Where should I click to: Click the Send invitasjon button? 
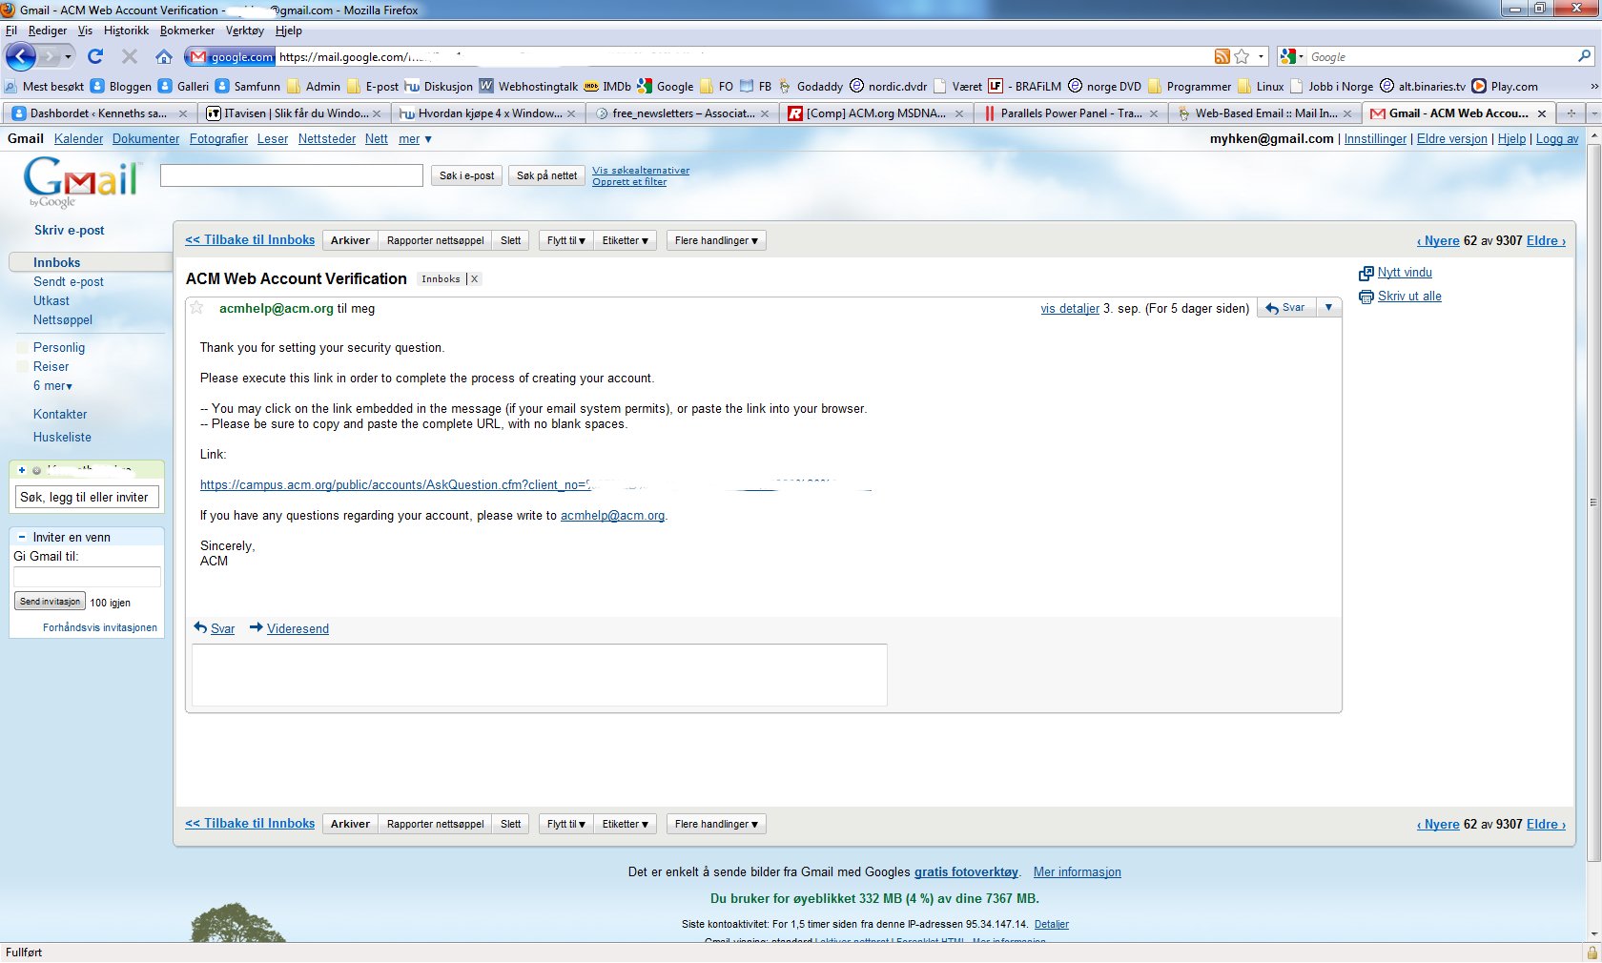50,602
